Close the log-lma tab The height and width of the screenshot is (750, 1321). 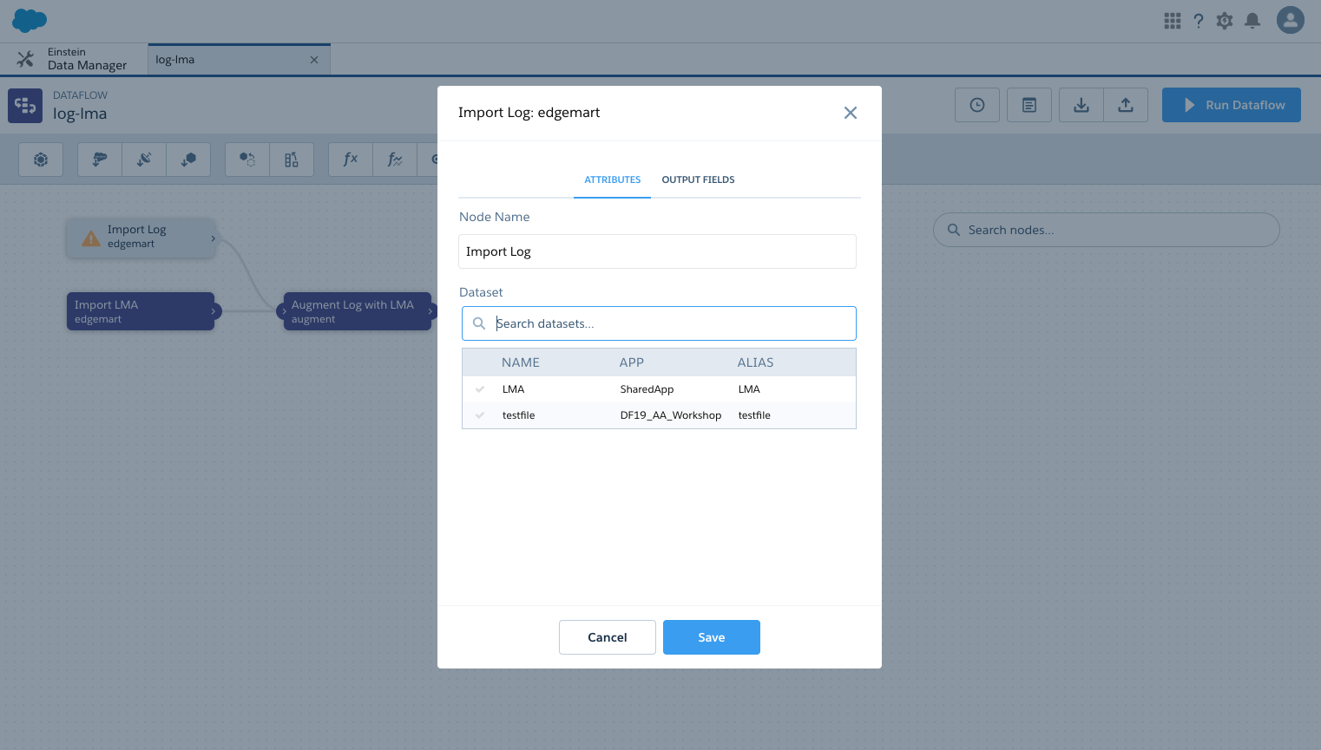pyautogui.click(x=314, y=60)
